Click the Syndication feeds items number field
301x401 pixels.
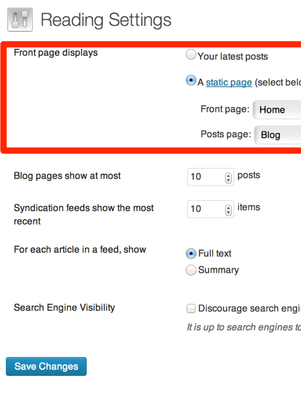pyautogui.click(x=210, y=209)
